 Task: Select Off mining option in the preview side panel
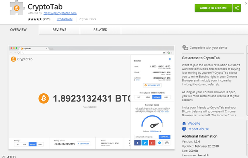click(139, 97)
